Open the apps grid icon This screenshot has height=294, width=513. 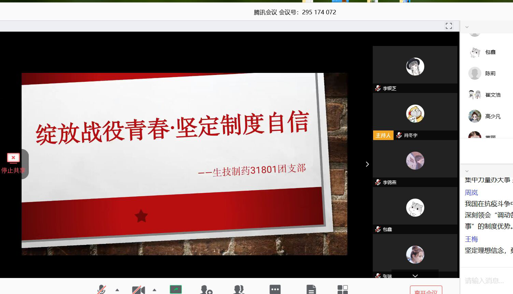[342, 290]
